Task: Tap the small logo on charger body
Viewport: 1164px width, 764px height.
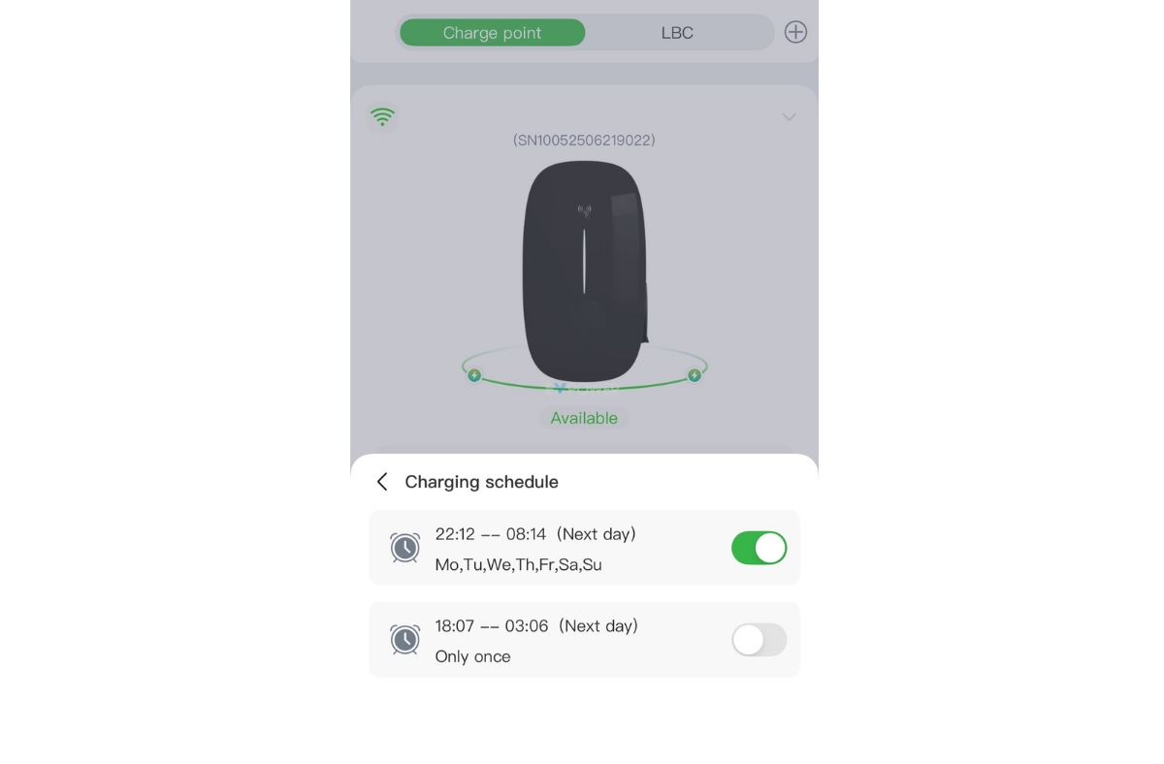Action: tap(585, 210)
